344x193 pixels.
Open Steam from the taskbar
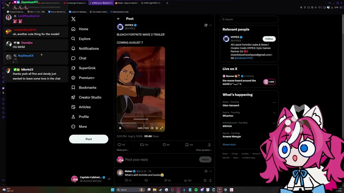[160, 190]
